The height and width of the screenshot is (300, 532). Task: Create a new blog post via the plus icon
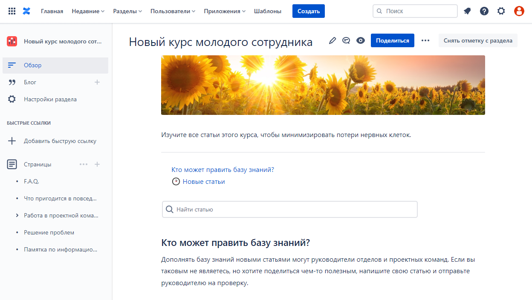[x=98, y=82]
